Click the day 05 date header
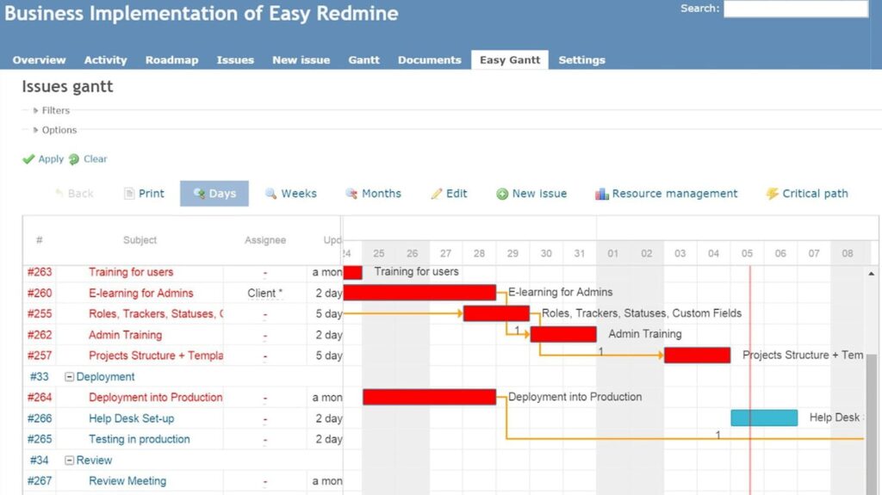The image size is (882, 495). tap(747, 254)
